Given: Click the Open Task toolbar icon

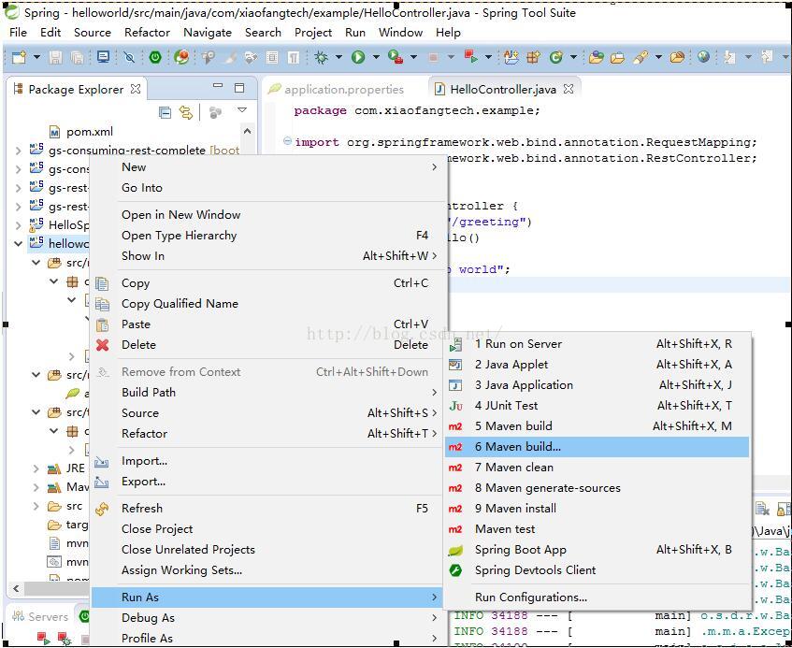Looking at the screenshot, I should pos(618,57).
